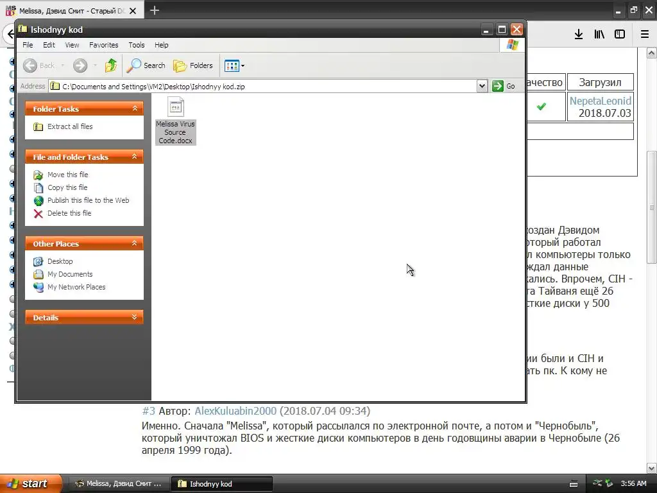This screenshot has width=657, height=493.
Task: Click the clock showing 3:56 AM
Action: 633,483
